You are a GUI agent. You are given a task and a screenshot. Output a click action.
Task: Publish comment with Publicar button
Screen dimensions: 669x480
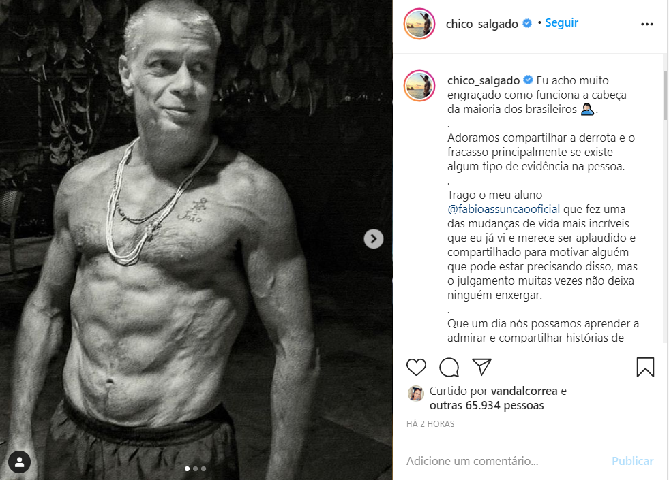[632, 461]
